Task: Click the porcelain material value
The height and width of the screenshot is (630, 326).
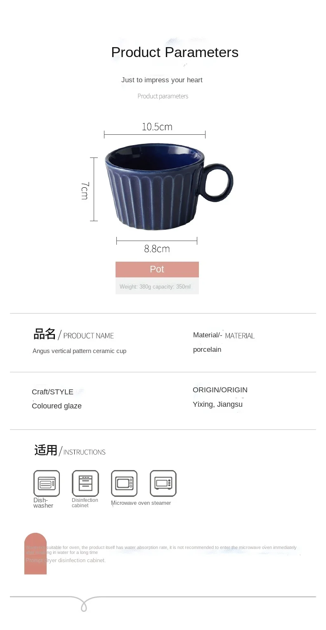Action: coord(207,350)
